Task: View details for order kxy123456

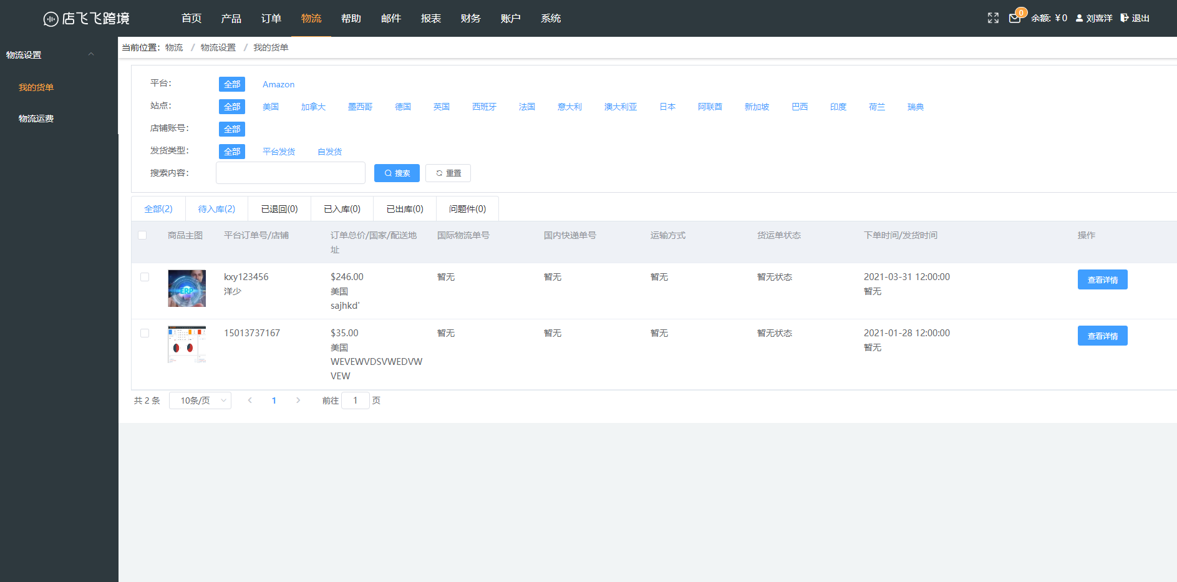Action: click(x=1102, y=279)
